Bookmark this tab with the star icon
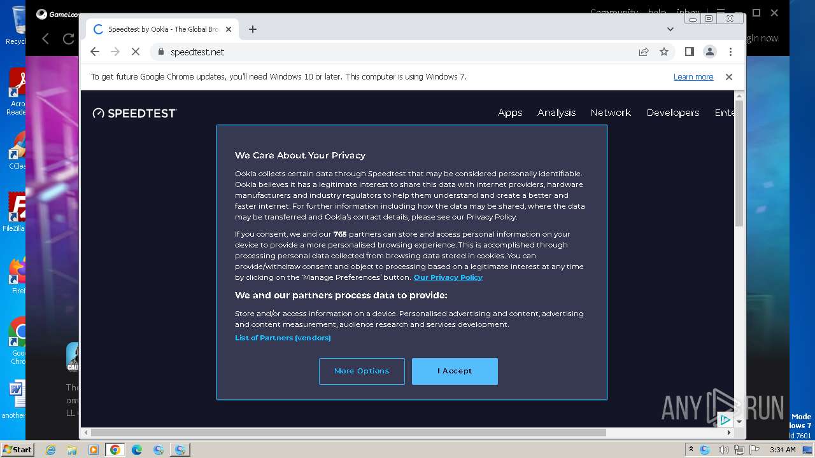Image resolution: width=815 pixels, height=458 pixels. click(664, 52)
